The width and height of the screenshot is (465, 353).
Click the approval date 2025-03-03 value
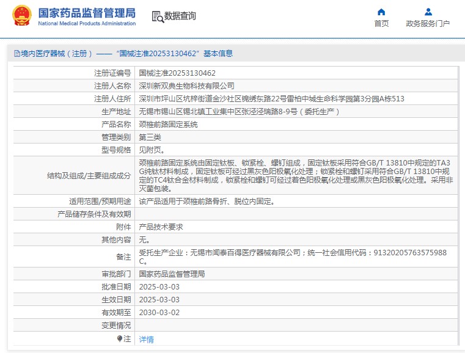(159, 286)
